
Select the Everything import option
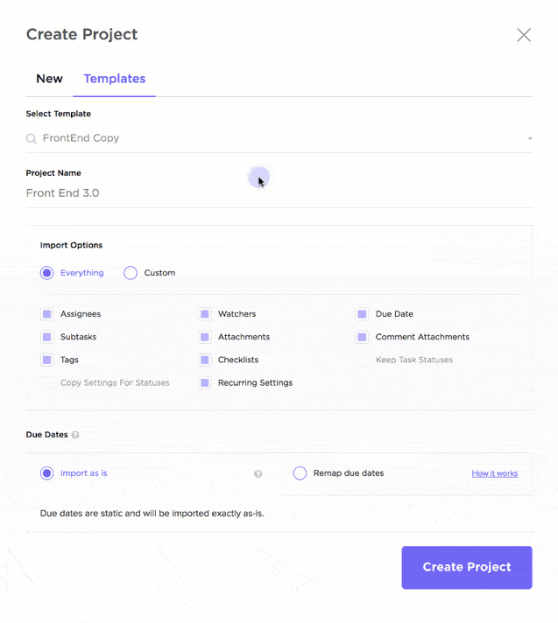pyautogui.click(x=46, y=273)
